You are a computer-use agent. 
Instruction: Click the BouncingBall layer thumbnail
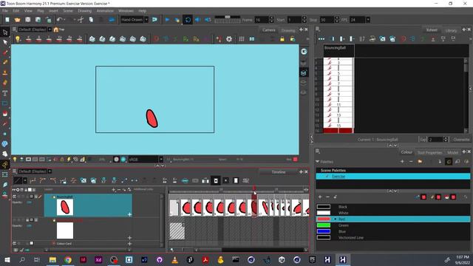click(65, 207)
